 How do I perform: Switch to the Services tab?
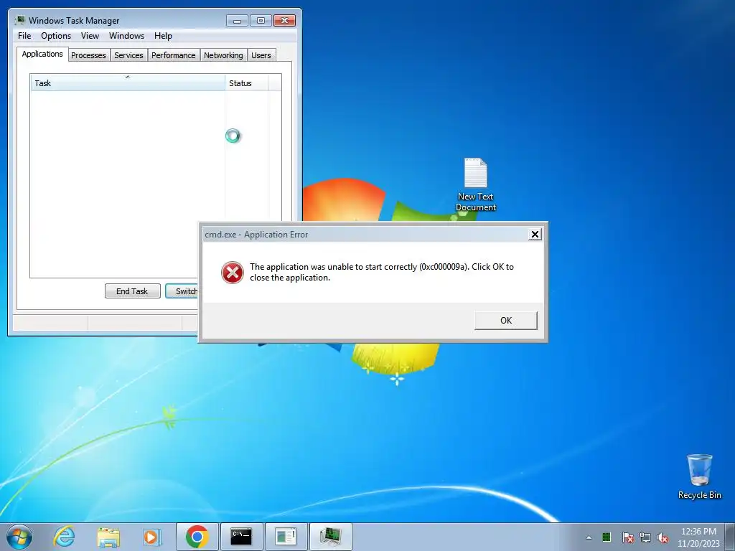[x=128, y=55]
